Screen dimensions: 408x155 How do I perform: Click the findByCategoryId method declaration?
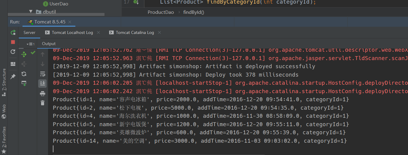(238, 2)
